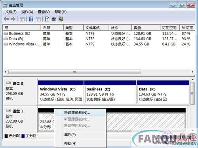
Task: Open the 查看(V) menu
Action: (44, 12)
